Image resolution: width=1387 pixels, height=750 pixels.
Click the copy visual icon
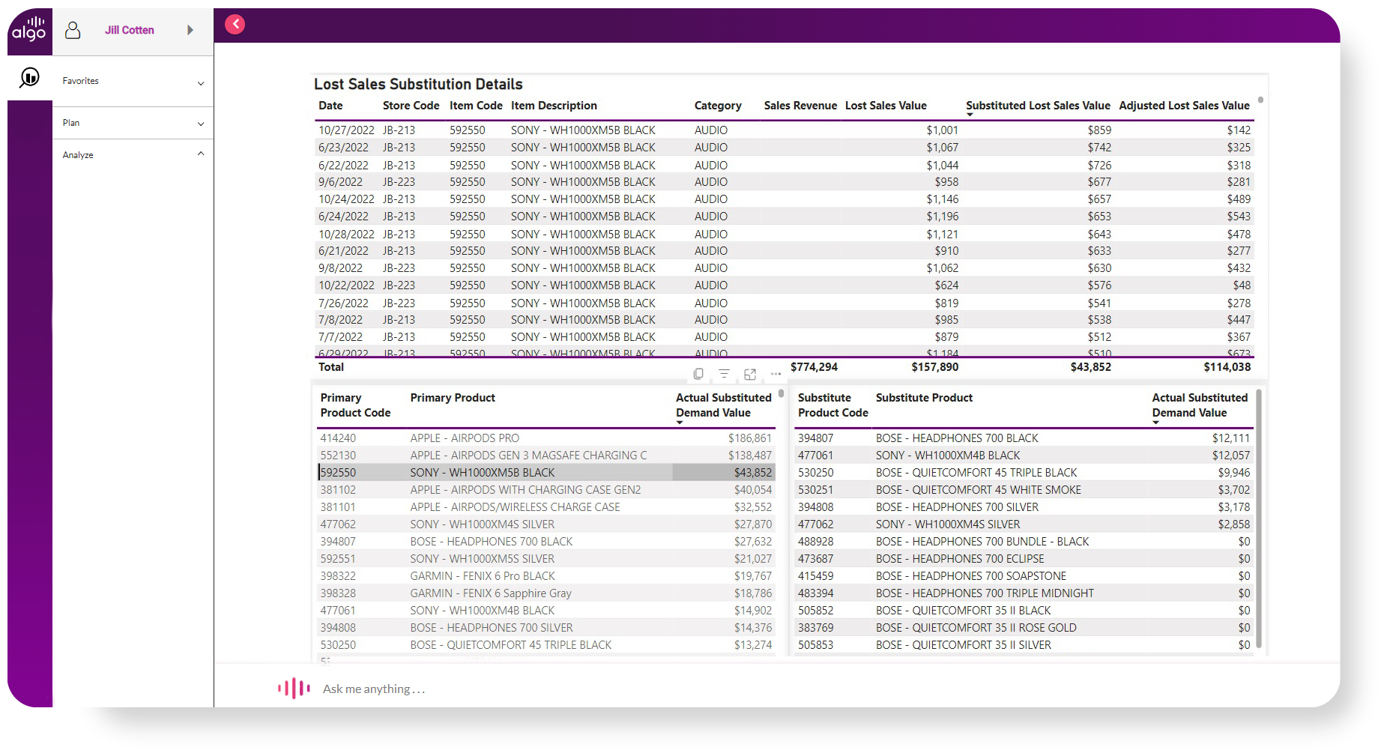point(698,374)
